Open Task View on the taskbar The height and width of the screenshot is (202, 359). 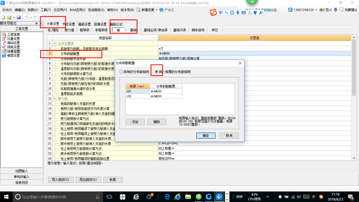(x=109, y=196)
